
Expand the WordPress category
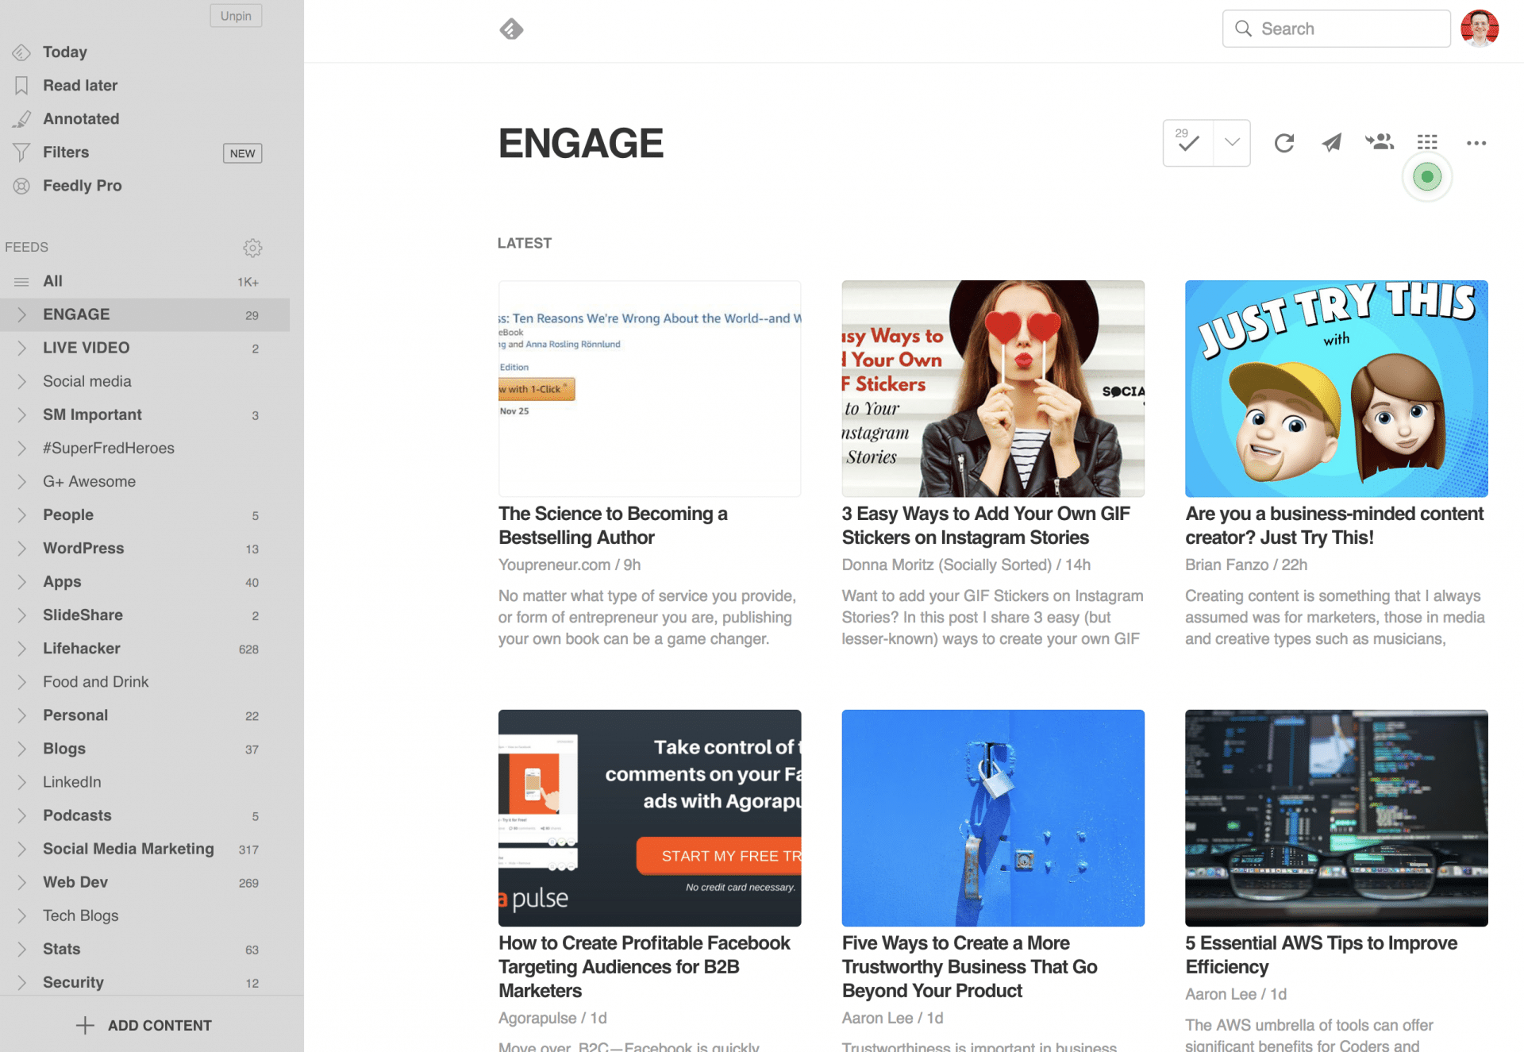21,548
